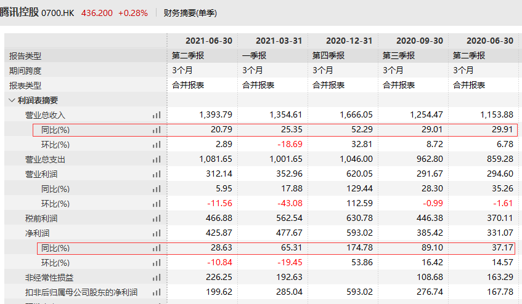This screenshot has width=522, height=304.
Task: Open chart icon for 税前利润 row
Action: click(x=157, y=218)
